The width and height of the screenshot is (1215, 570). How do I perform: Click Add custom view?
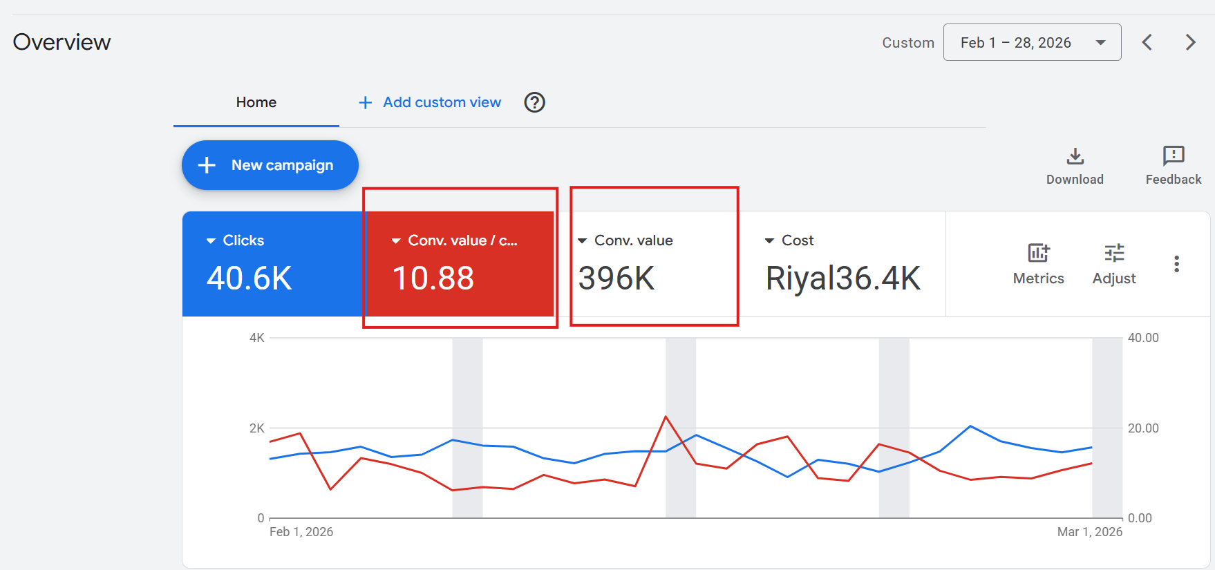(442, 102)
